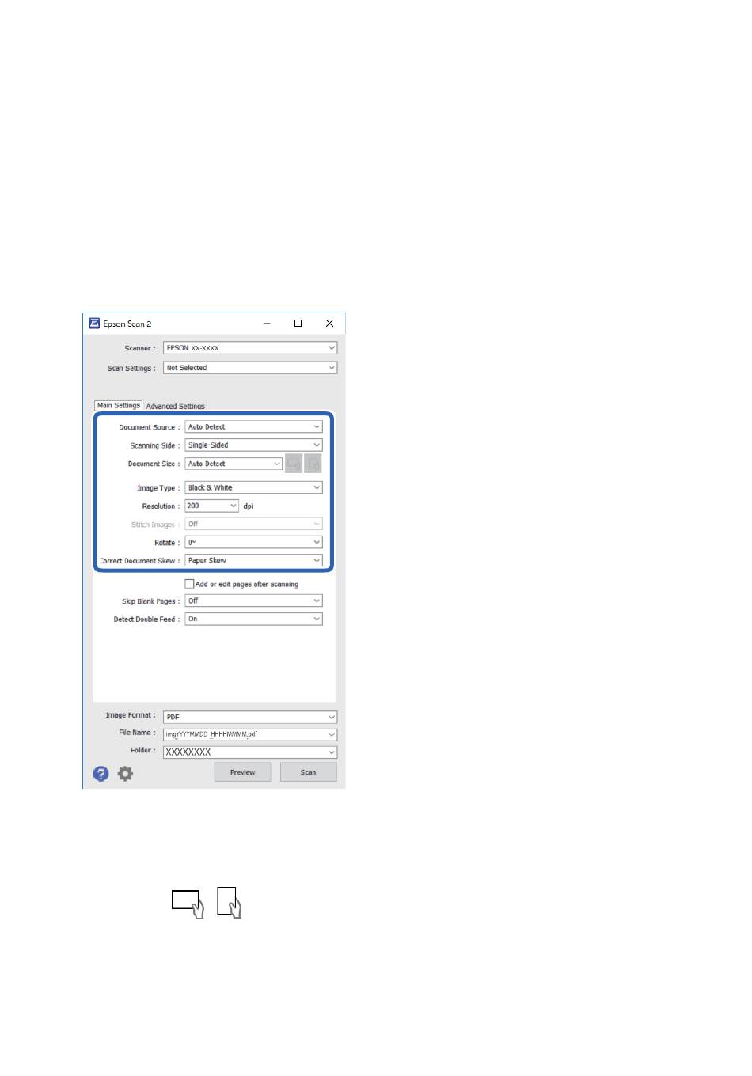Click the 'Document Source :' label
Image resolution: width=752 pixels, height=1076 pixels.
pos(149,427)
